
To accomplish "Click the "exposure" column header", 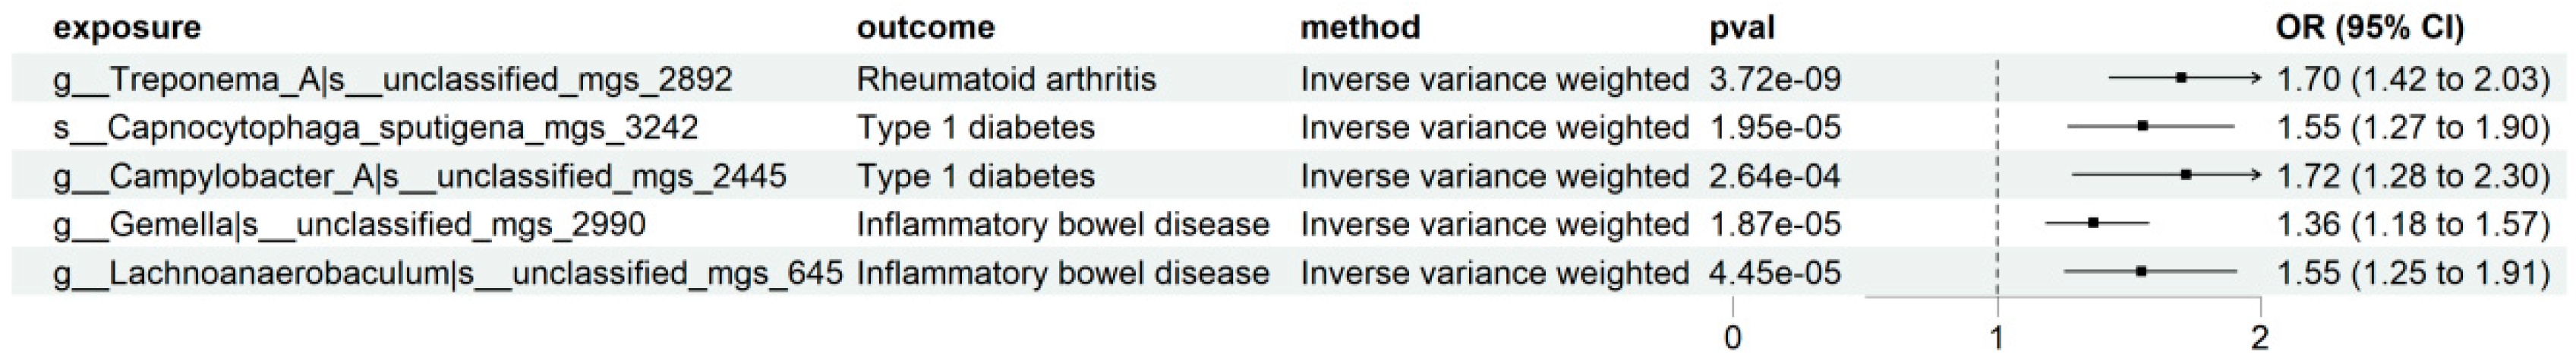I will 127,28.
